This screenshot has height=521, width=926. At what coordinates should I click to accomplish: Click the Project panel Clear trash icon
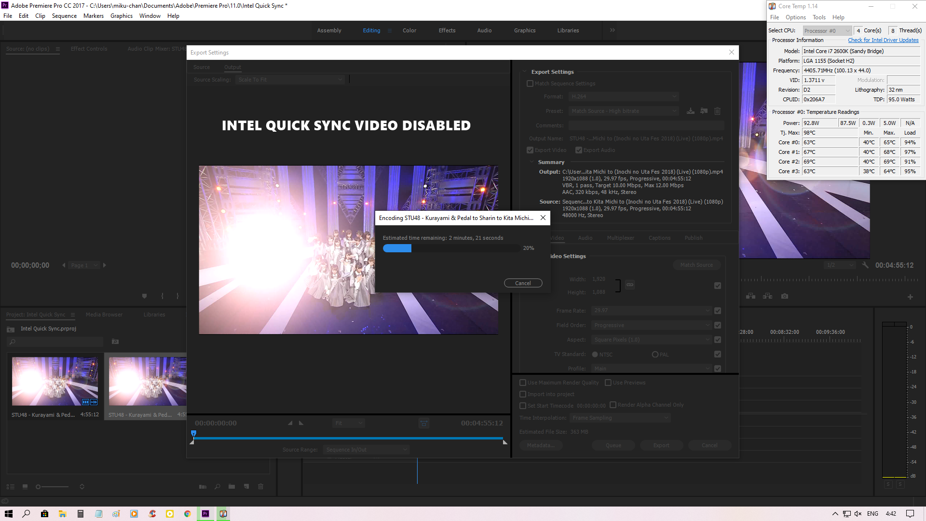(x=260, y=487)
